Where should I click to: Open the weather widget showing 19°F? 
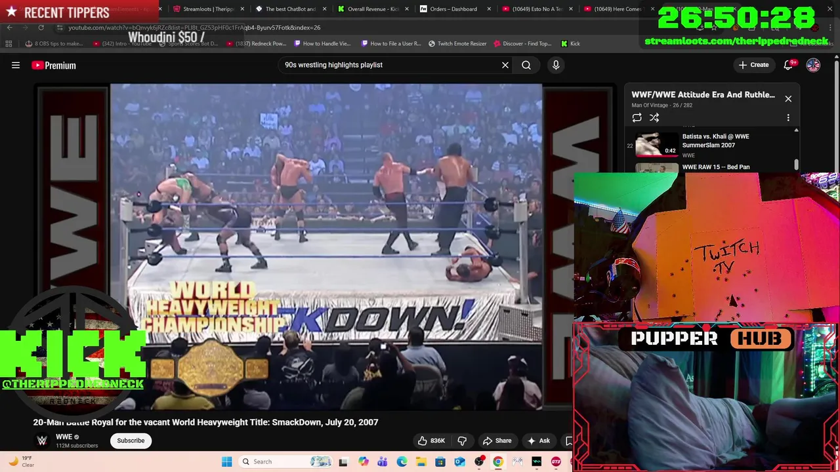(x=20, y=462)
